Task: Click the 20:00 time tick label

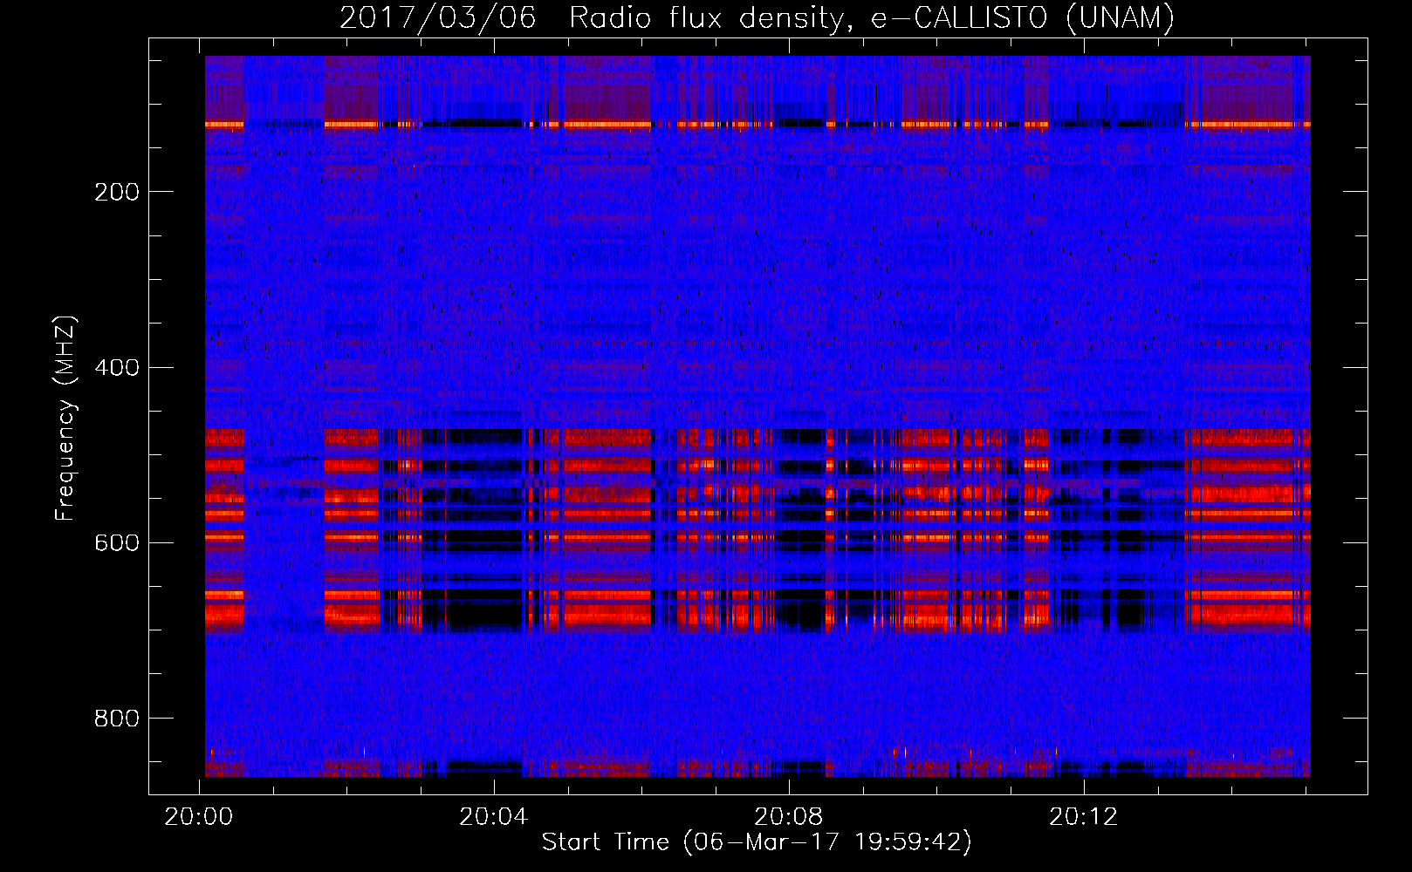Action: coord(199,817)
